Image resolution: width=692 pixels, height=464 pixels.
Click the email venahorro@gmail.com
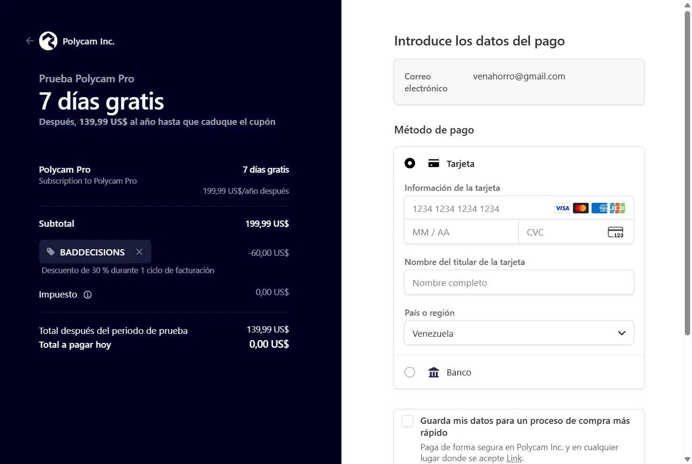click(x=519, y=76)
